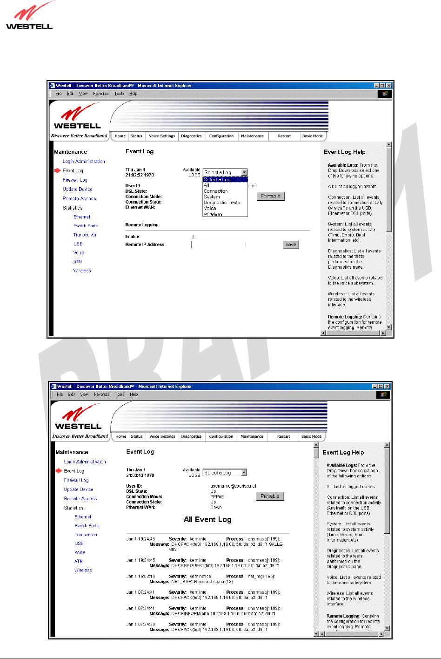
Task: Enable the Remote Logging checkbox
Action: 194,237
